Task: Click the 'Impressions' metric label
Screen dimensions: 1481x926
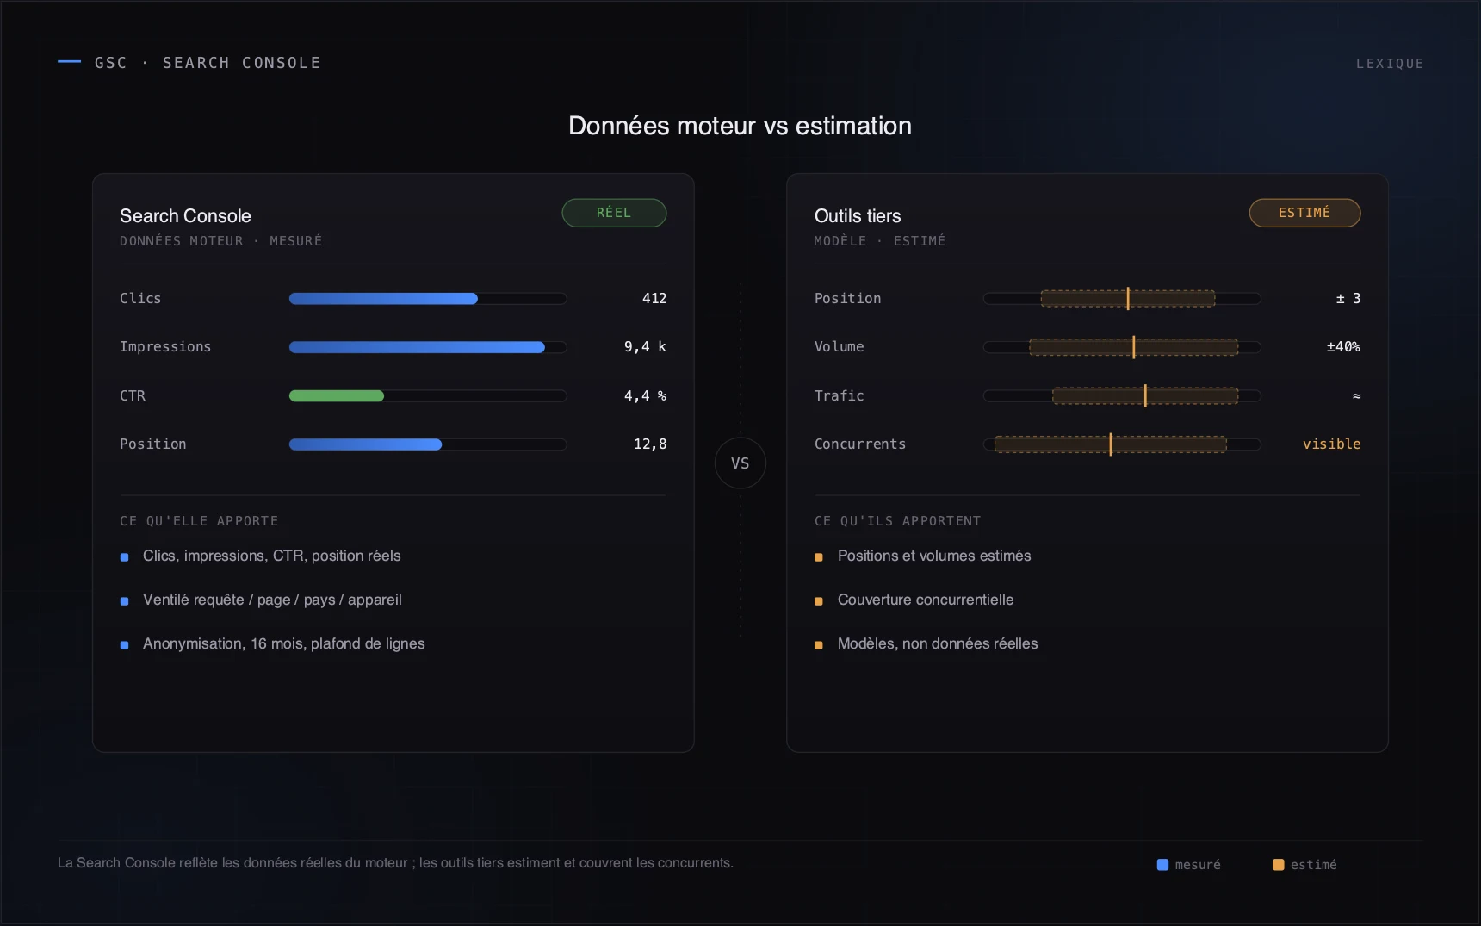Action: tap(165, 347)
